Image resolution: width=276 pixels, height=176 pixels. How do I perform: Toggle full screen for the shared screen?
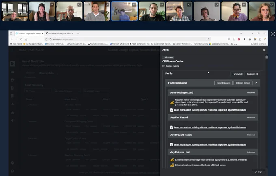273,34
